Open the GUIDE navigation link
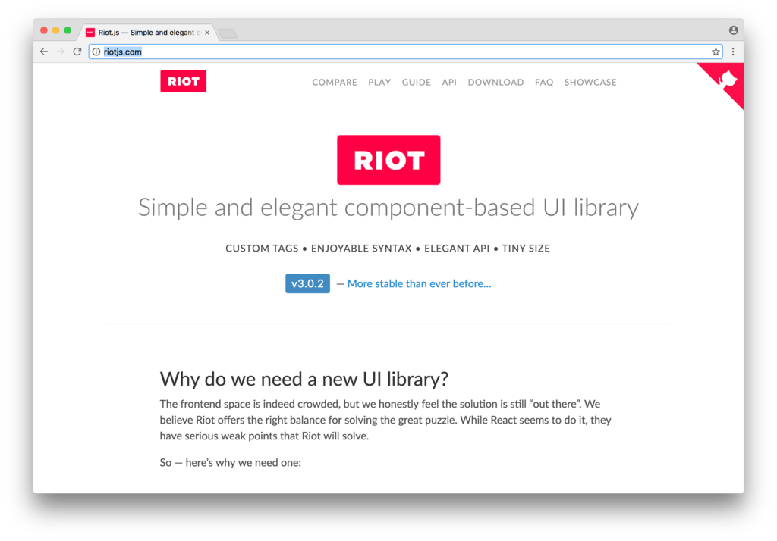 (417, 82)
